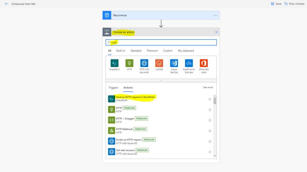This screenshot has width=307, height=172.
Task: Click the See more link
Action: click(208, 87)
